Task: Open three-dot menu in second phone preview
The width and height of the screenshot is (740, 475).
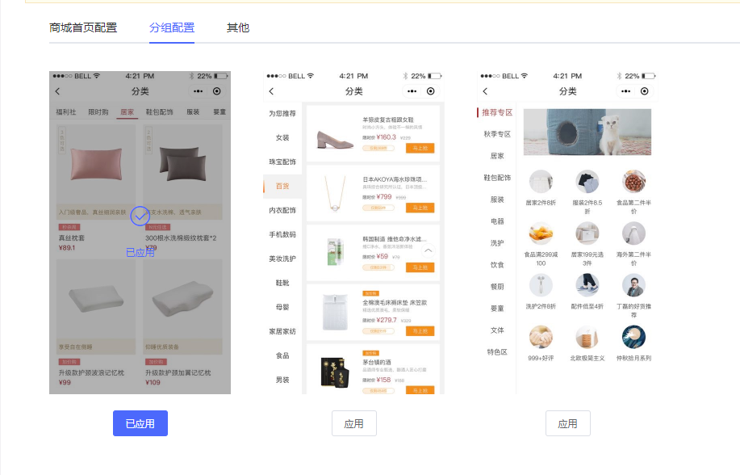Action: [412, 91]
